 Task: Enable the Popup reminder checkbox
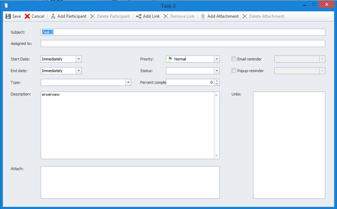(234, 71)
